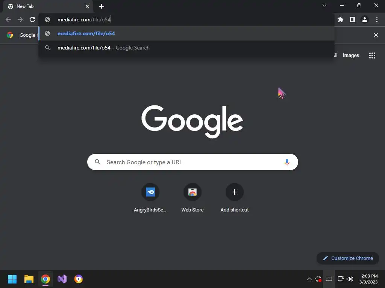Toggle the Chrome side panel icon
Viewport: 385px width, 288px height.
tap(353, 19)
